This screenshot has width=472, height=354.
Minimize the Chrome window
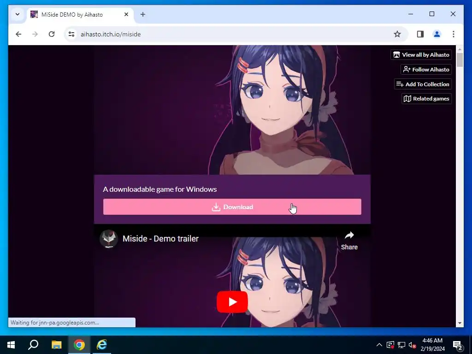[411, 14]
